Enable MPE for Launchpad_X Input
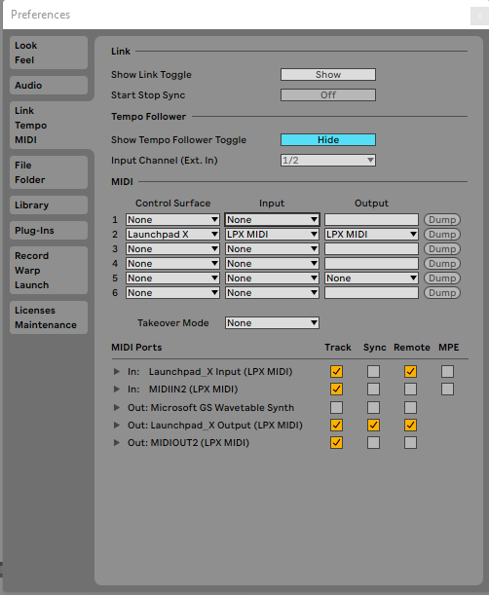This screenshot has height=595, width=489. (x=448, y=371)
